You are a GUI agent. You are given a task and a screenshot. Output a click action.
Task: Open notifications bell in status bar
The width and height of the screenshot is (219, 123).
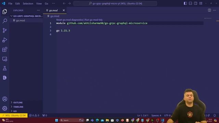215,115
